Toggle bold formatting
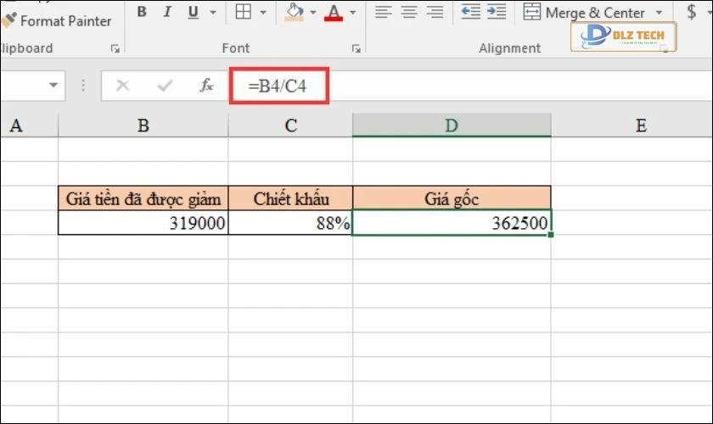The height and width of the screenshot is (424, 713). [x=142, y=12]
